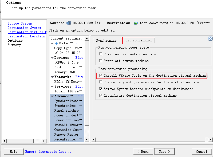Switch to the Synchronize tab
Screen dimensions: 213x157
[106, 41]
